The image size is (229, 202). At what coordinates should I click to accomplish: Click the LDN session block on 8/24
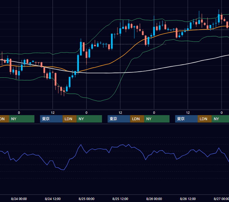click(69, 119)
